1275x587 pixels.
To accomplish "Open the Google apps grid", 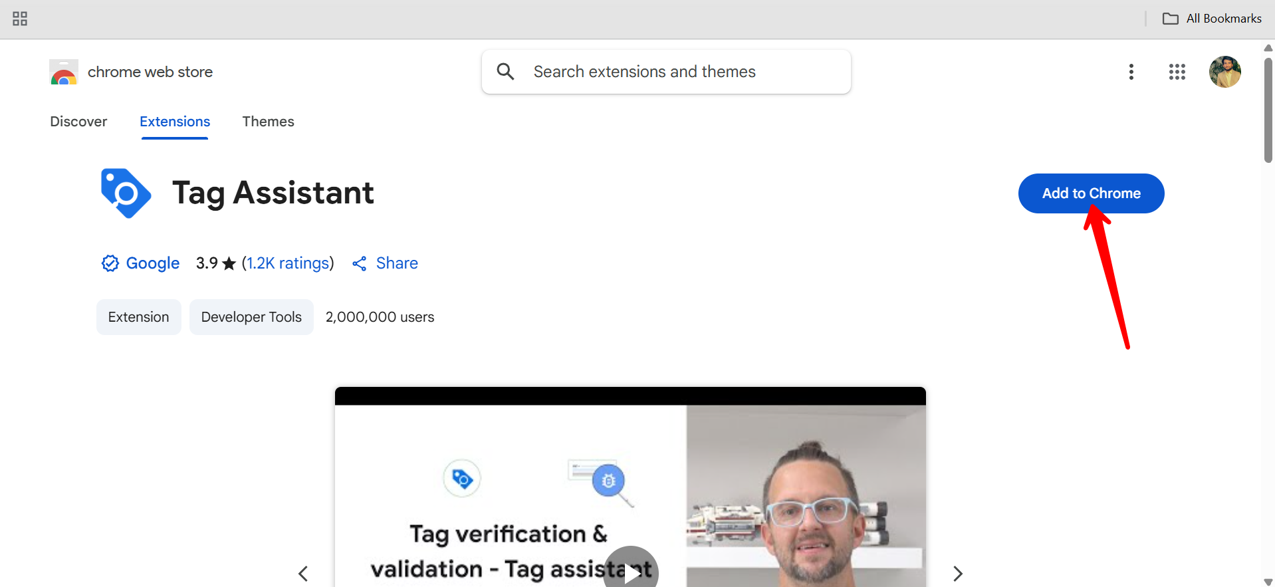I will 1177,72.
